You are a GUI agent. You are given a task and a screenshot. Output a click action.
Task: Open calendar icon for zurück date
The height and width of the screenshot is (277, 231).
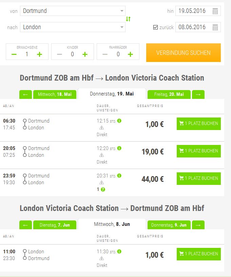215,27
